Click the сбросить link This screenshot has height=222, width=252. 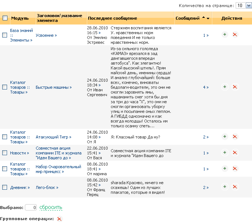[x=51, y=207]
